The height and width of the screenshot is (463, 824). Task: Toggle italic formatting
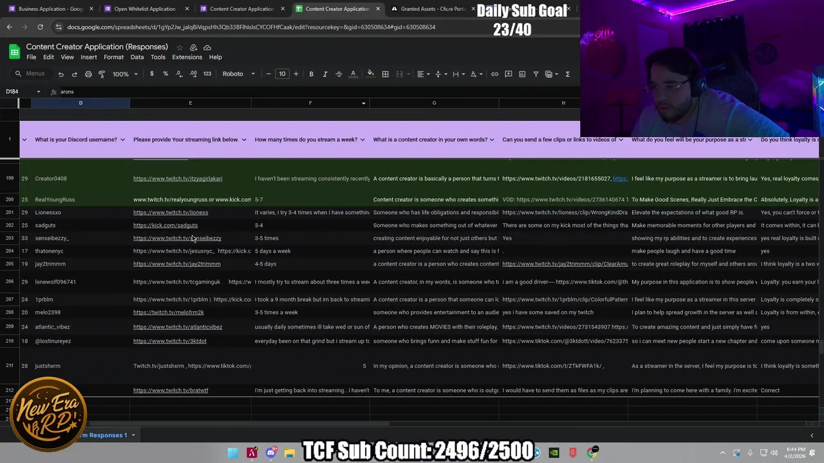pos(325,74)
